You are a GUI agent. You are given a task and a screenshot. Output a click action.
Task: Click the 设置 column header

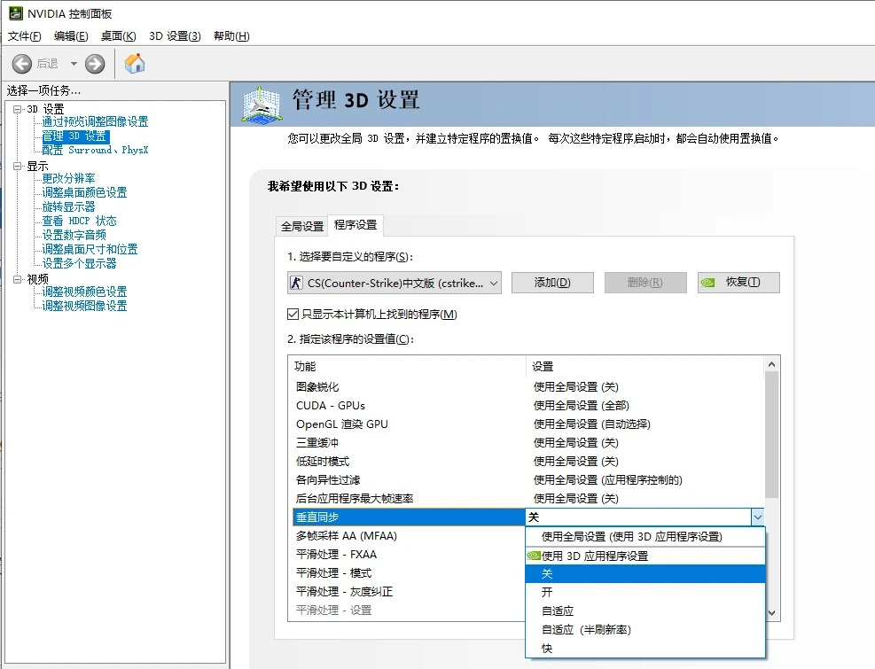point(645,367)
